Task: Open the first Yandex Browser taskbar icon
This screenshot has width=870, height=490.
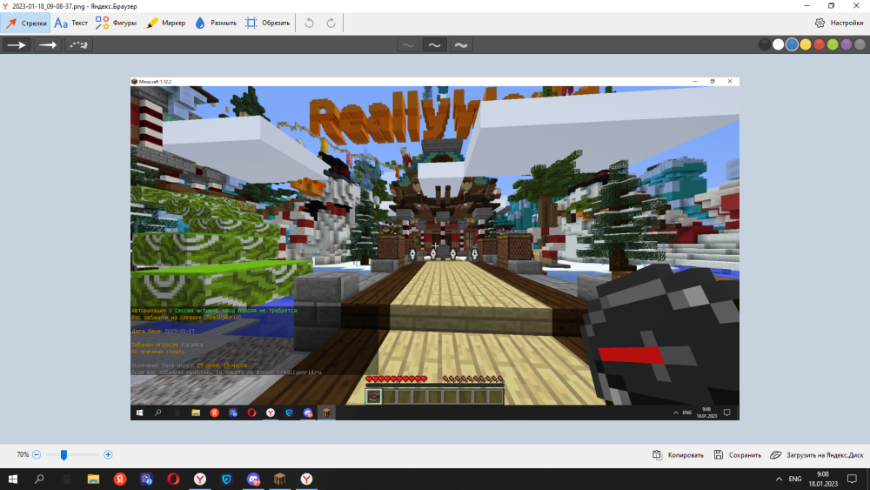Action: pyautogui.click(x=200, y=479)
